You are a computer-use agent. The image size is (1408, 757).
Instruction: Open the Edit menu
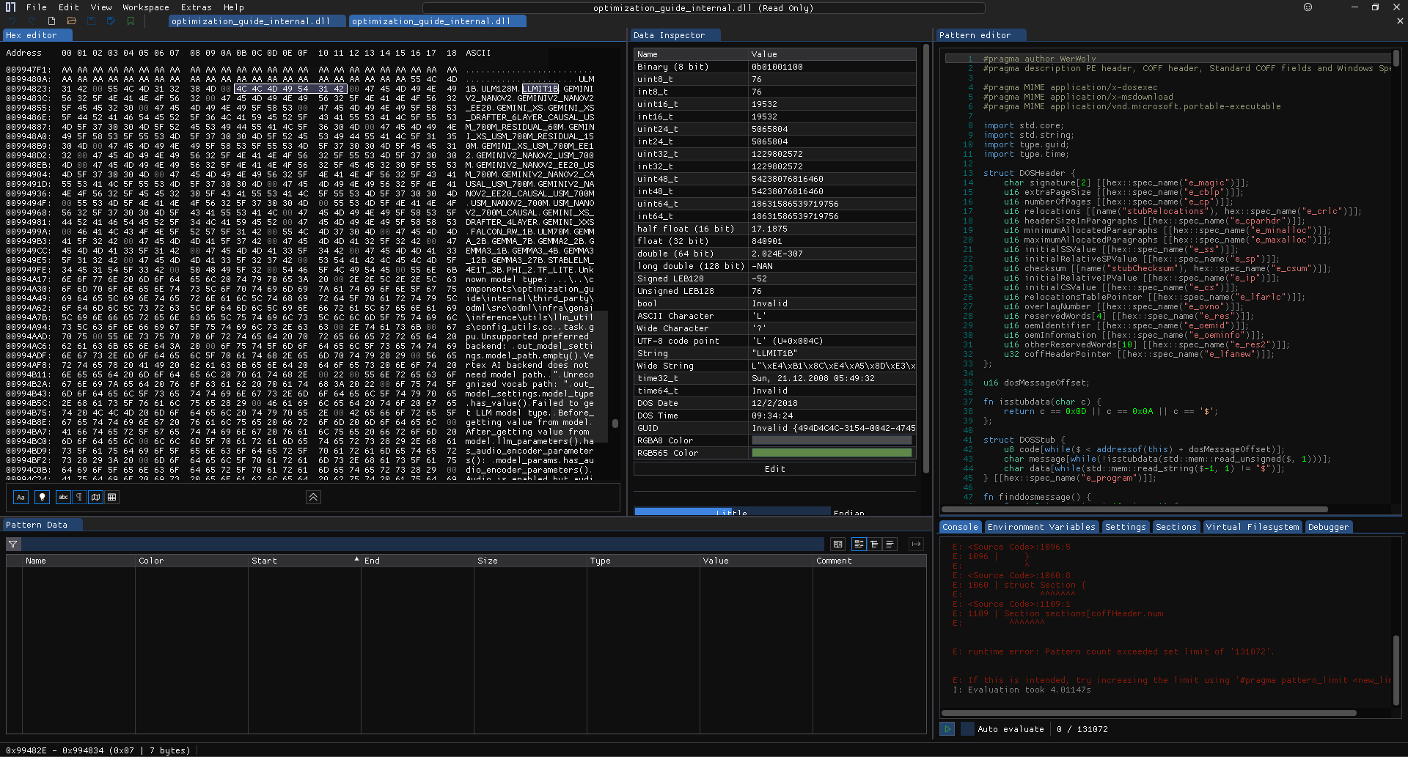pos(68,7)
